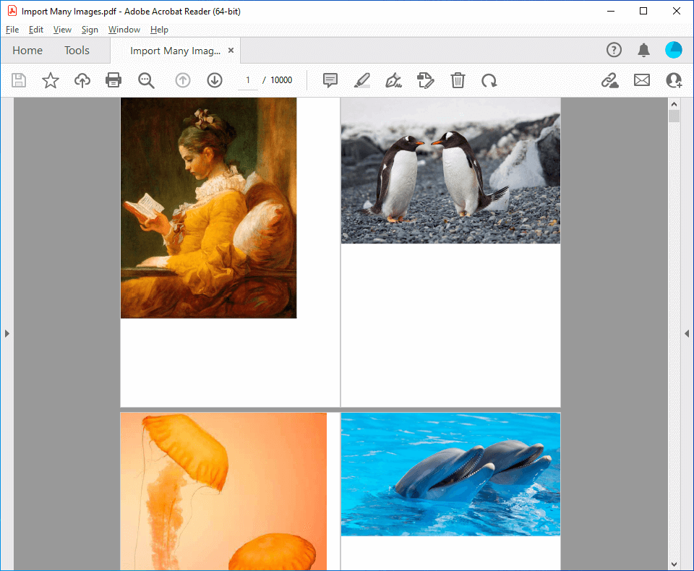This screenshot has height=571, width=694.
Task: Close the Import Many Images document tab
Action: [x=231, y=51]
